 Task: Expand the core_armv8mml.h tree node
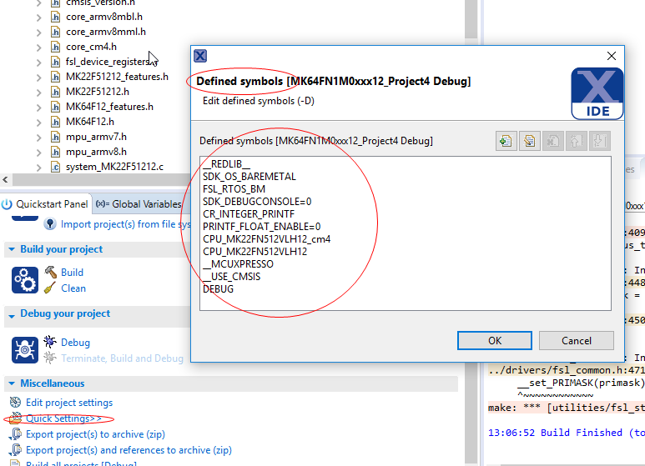pos(38,32)
